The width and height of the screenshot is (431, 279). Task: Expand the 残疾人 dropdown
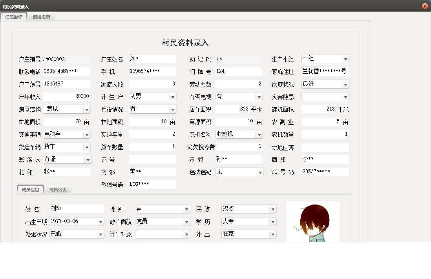[x=88, y=159]
